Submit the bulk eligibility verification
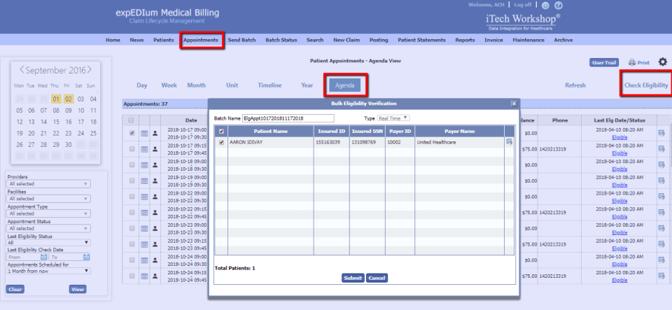Viewport: 672px width, 310px height. 353,278
